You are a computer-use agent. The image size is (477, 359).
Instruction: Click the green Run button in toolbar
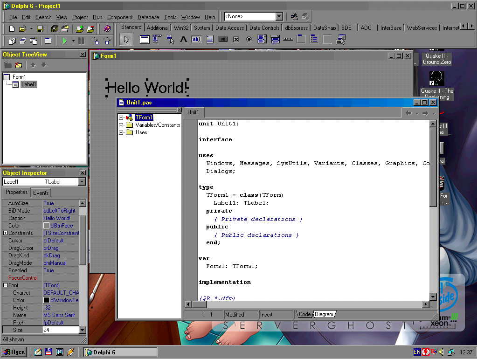[65, 41]
